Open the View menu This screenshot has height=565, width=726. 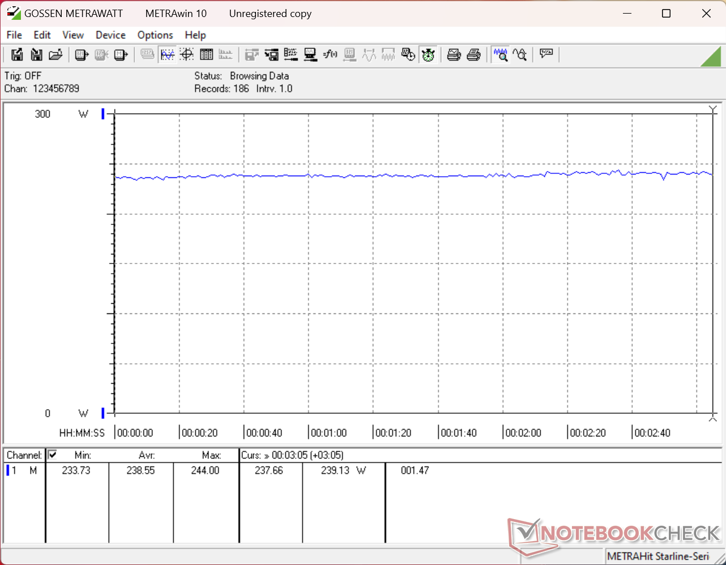(73, 35)
